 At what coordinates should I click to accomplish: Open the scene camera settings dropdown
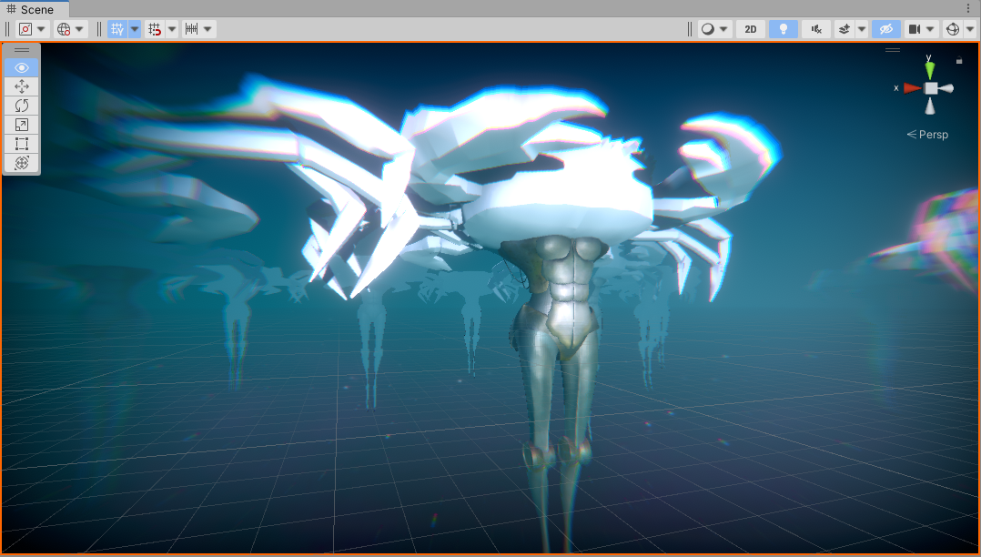[x=921, y=29]
